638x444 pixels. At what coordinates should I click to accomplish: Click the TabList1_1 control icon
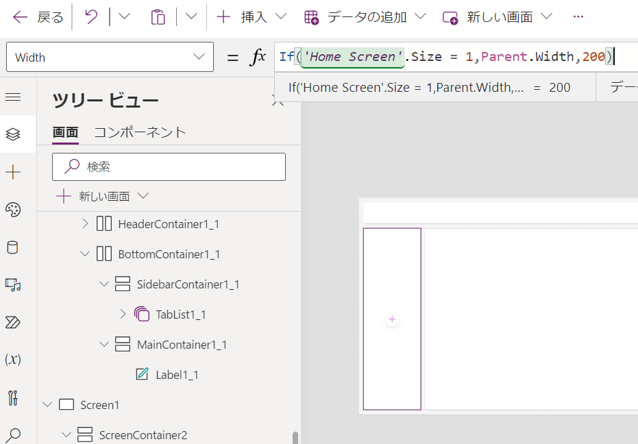(x=142, y=314)
